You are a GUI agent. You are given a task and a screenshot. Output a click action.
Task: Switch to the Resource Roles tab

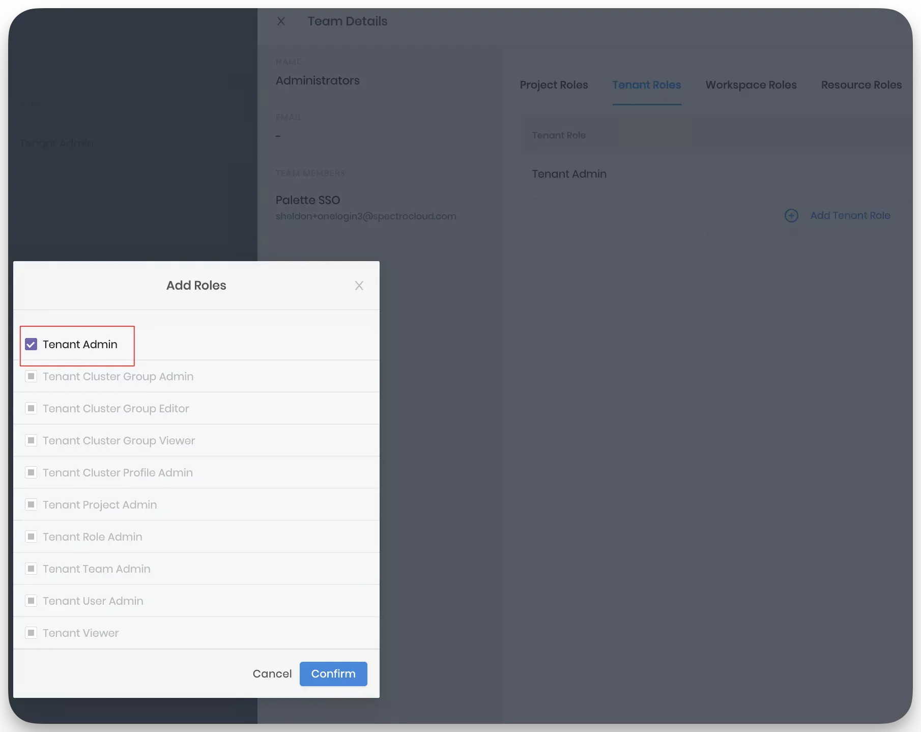click(x=861, y=85)
